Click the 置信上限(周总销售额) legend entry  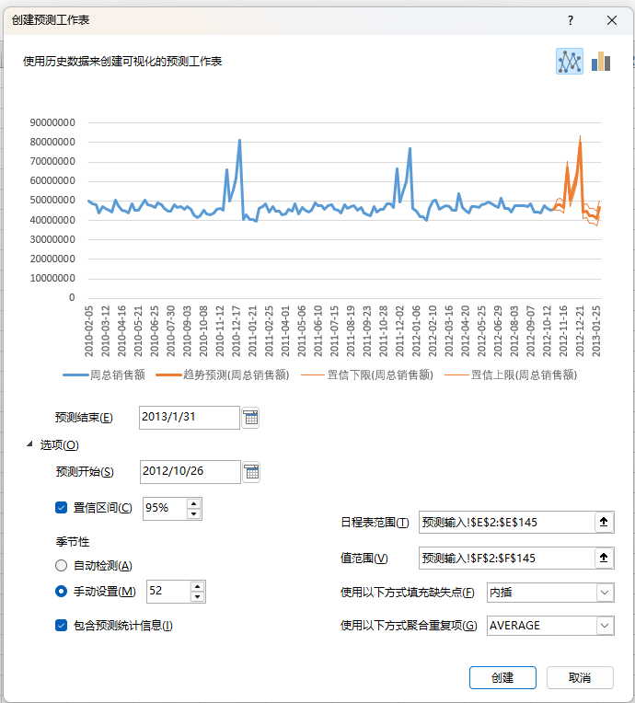click(x=511, y=375)
